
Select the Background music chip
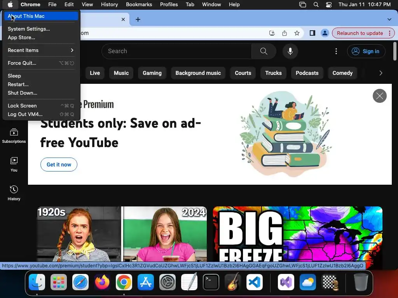(198, 73)
